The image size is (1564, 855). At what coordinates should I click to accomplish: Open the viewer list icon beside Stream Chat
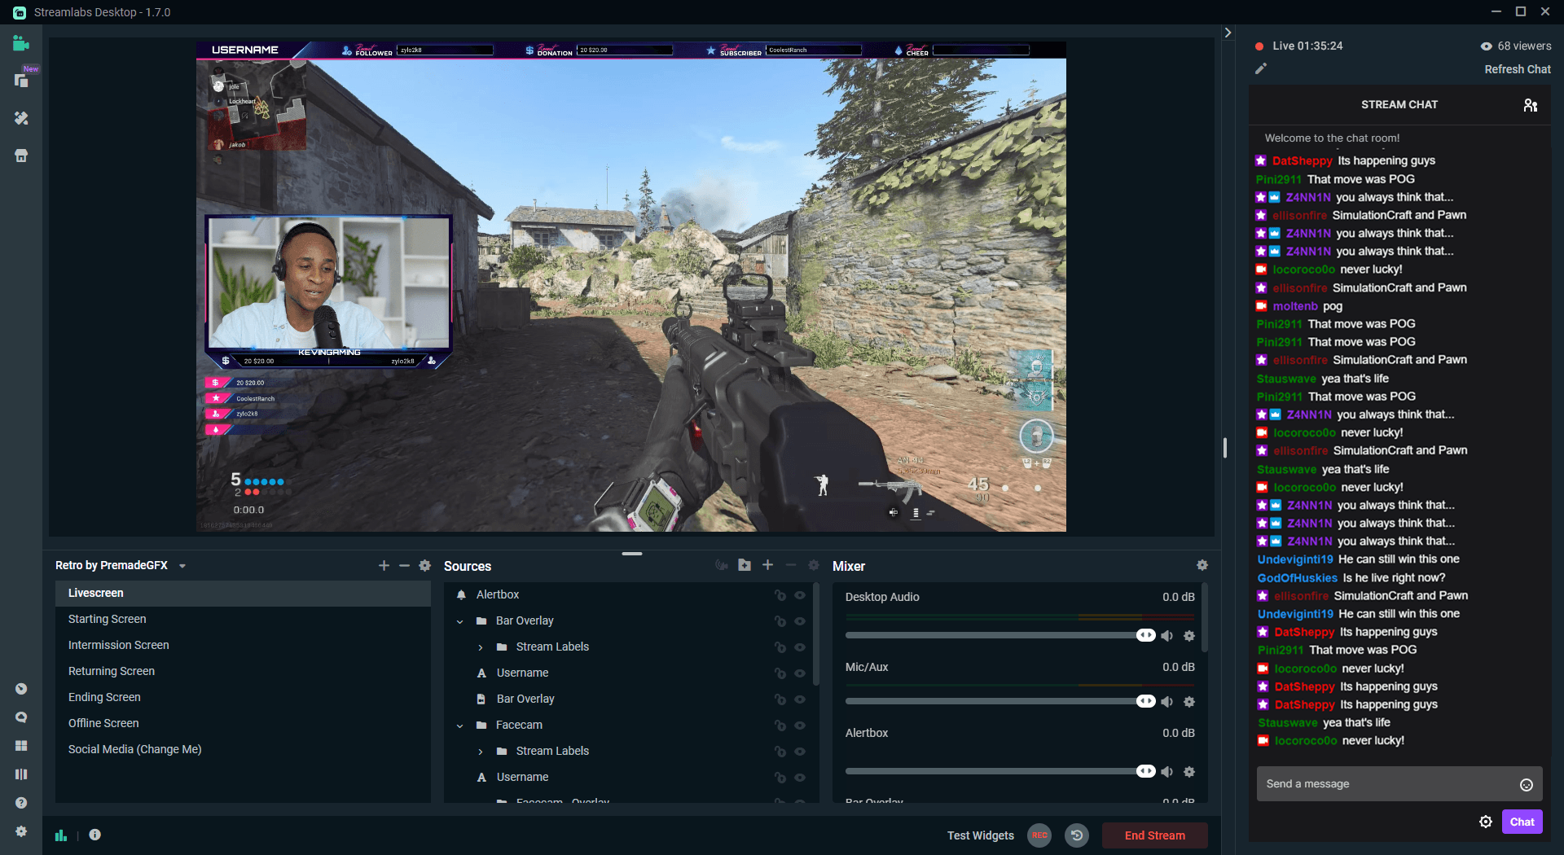click(1531, 104)
